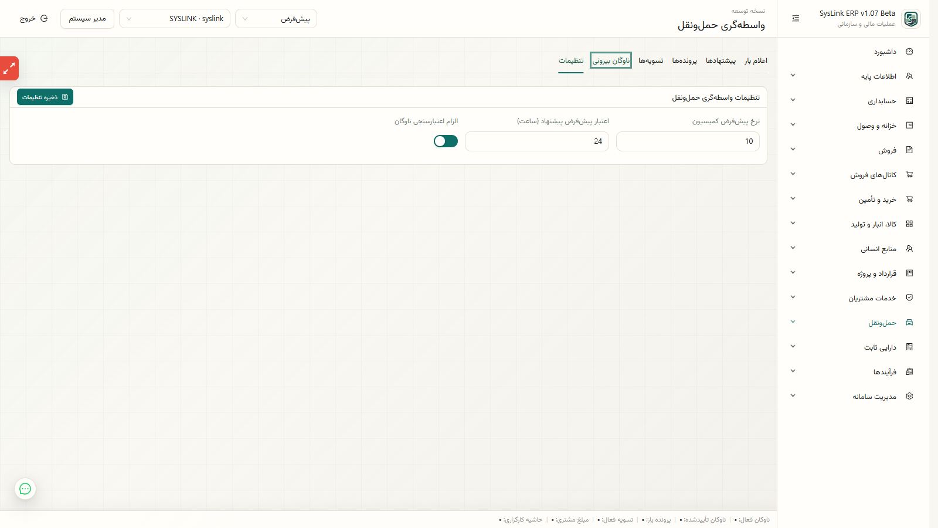Expand the اطلاعات پایه menu chevron
Viewport: 938px width, 528px height.
point(793,76)
